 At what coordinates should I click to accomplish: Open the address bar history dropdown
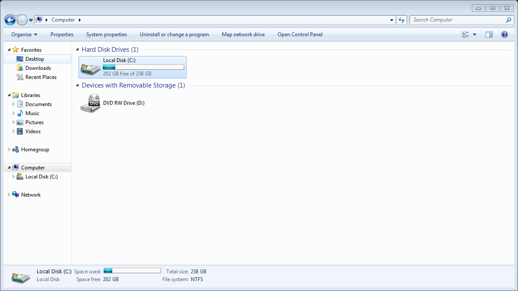pyautogui.click(x=392, y=20)
